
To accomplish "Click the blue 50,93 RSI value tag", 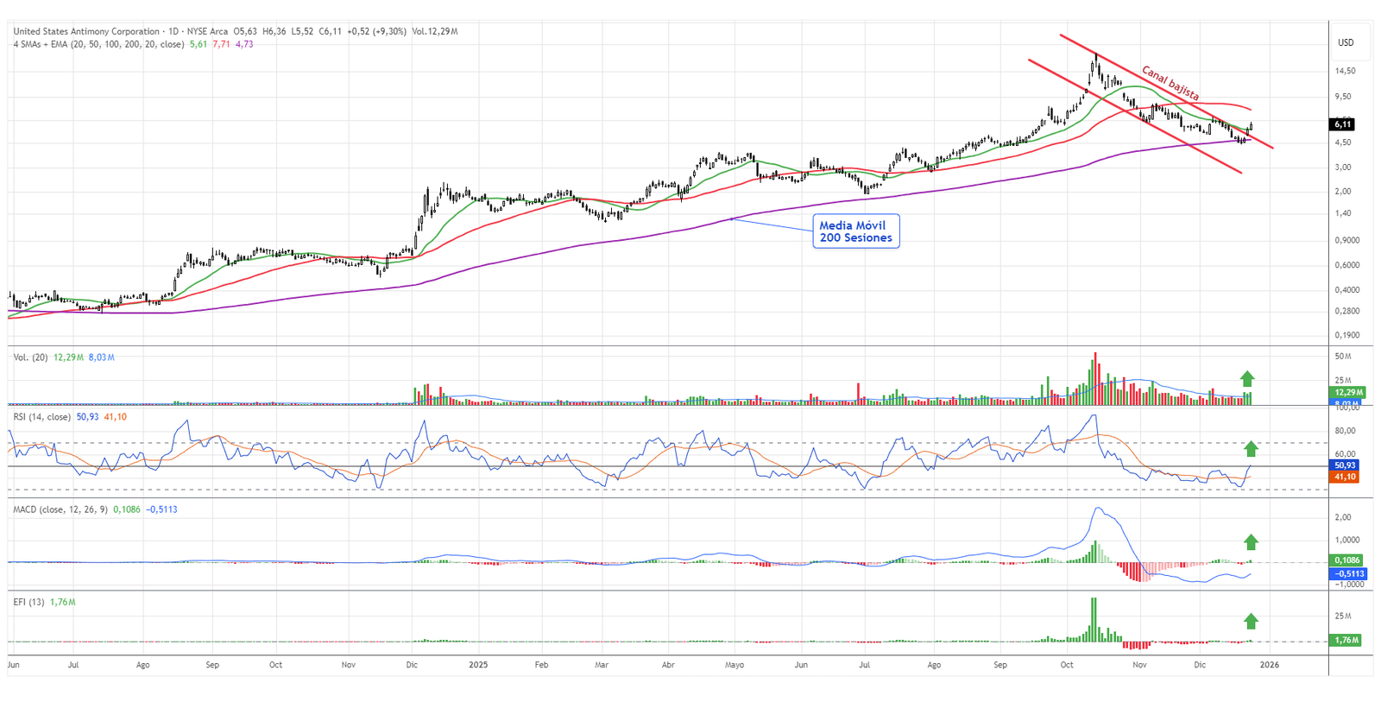I will (x=1346, y=465).
